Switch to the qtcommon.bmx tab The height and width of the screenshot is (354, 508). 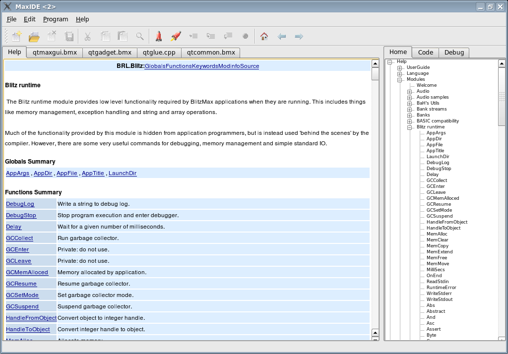pos(211,53)
